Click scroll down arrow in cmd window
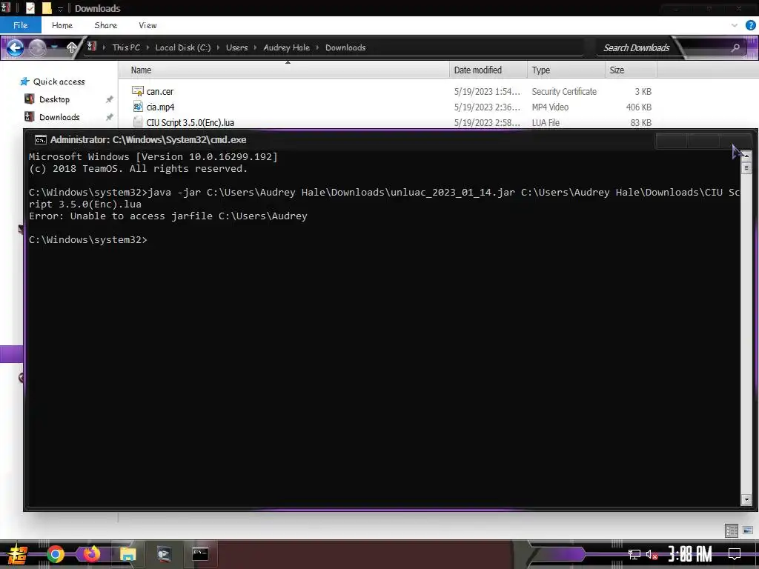 click(746, 499)
